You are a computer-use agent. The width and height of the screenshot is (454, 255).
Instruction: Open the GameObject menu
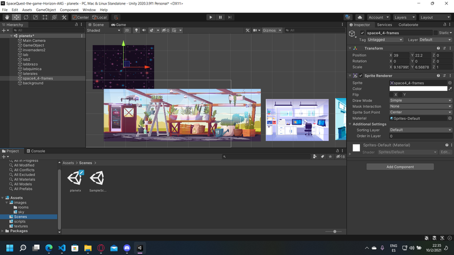pos(45,10)
